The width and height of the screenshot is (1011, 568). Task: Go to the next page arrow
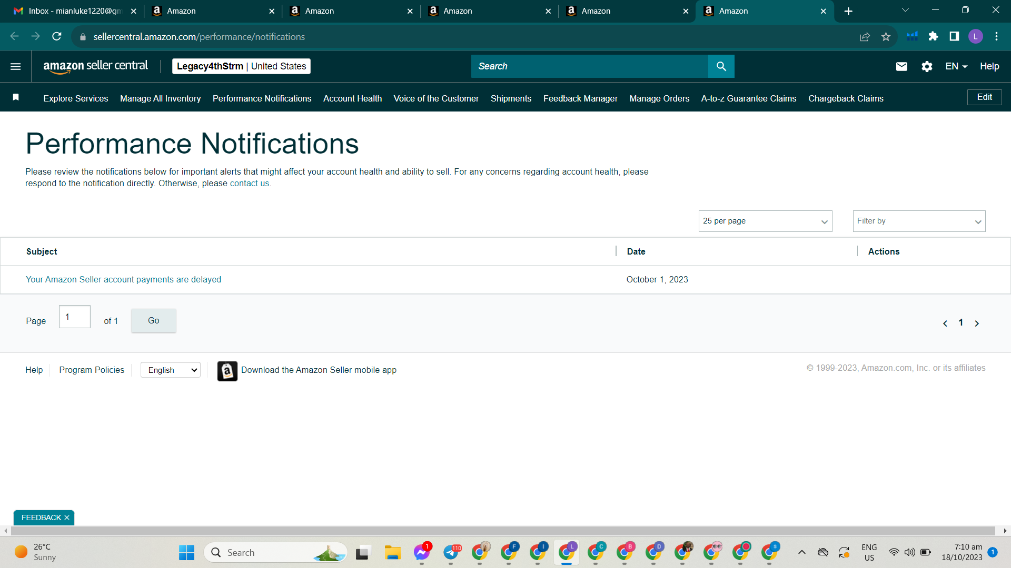[x=977, y=323]
